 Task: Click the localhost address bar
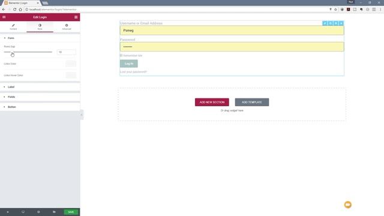coord(176,10)
